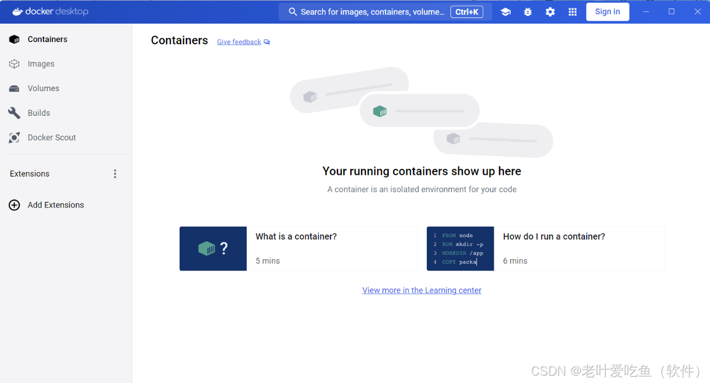Click the Ctrl+K shortcut badge
710x383 pixels.
tap(467, 11)
